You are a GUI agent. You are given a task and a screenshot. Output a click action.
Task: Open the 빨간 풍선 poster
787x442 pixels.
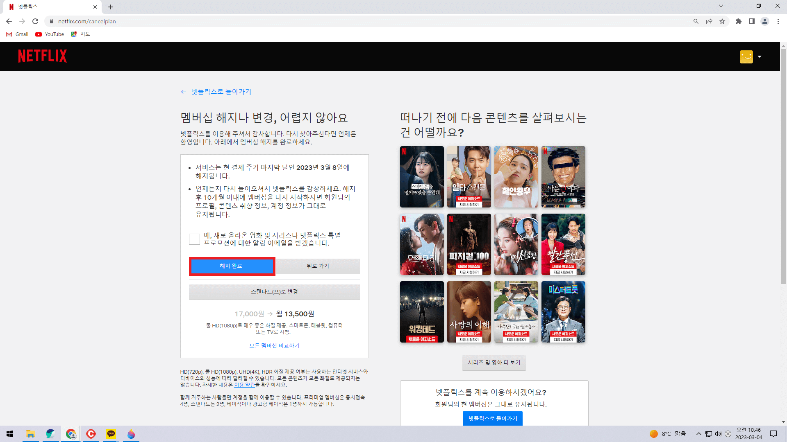click(563, 244)
